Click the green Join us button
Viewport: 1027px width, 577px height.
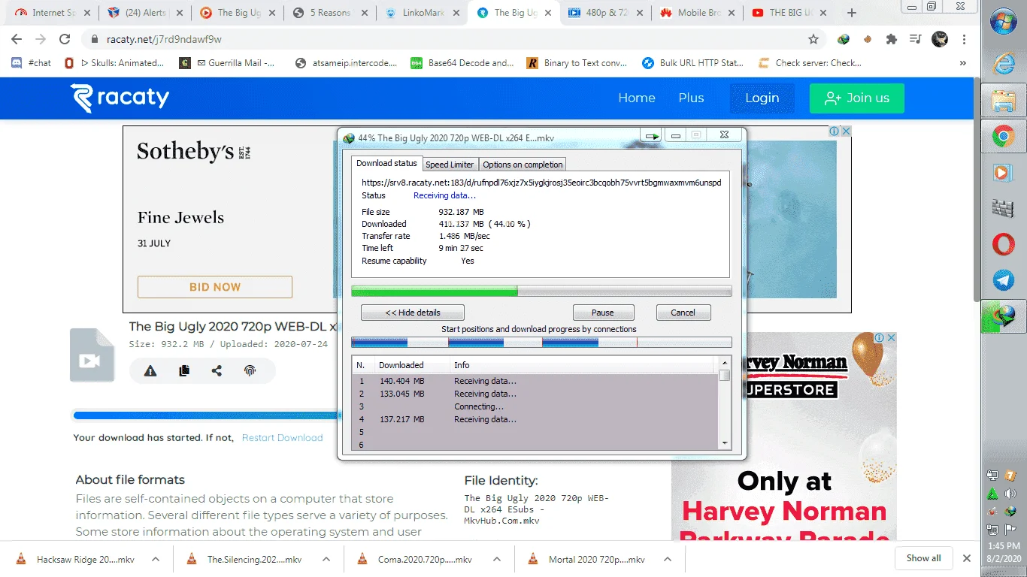tap(857, 98)
